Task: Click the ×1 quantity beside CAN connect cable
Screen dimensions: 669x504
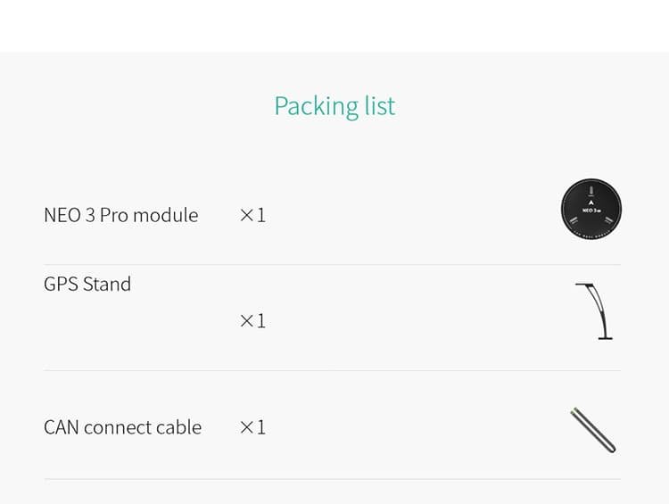Action: pos(253,427)
